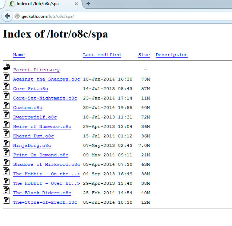The image size is (232, 226).
Task: Click the globe site icon in address bar
Action: coord(17,16)
